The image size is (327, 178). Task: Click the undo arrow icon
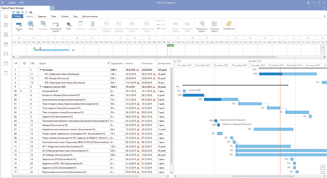click(x=22, y=12)
